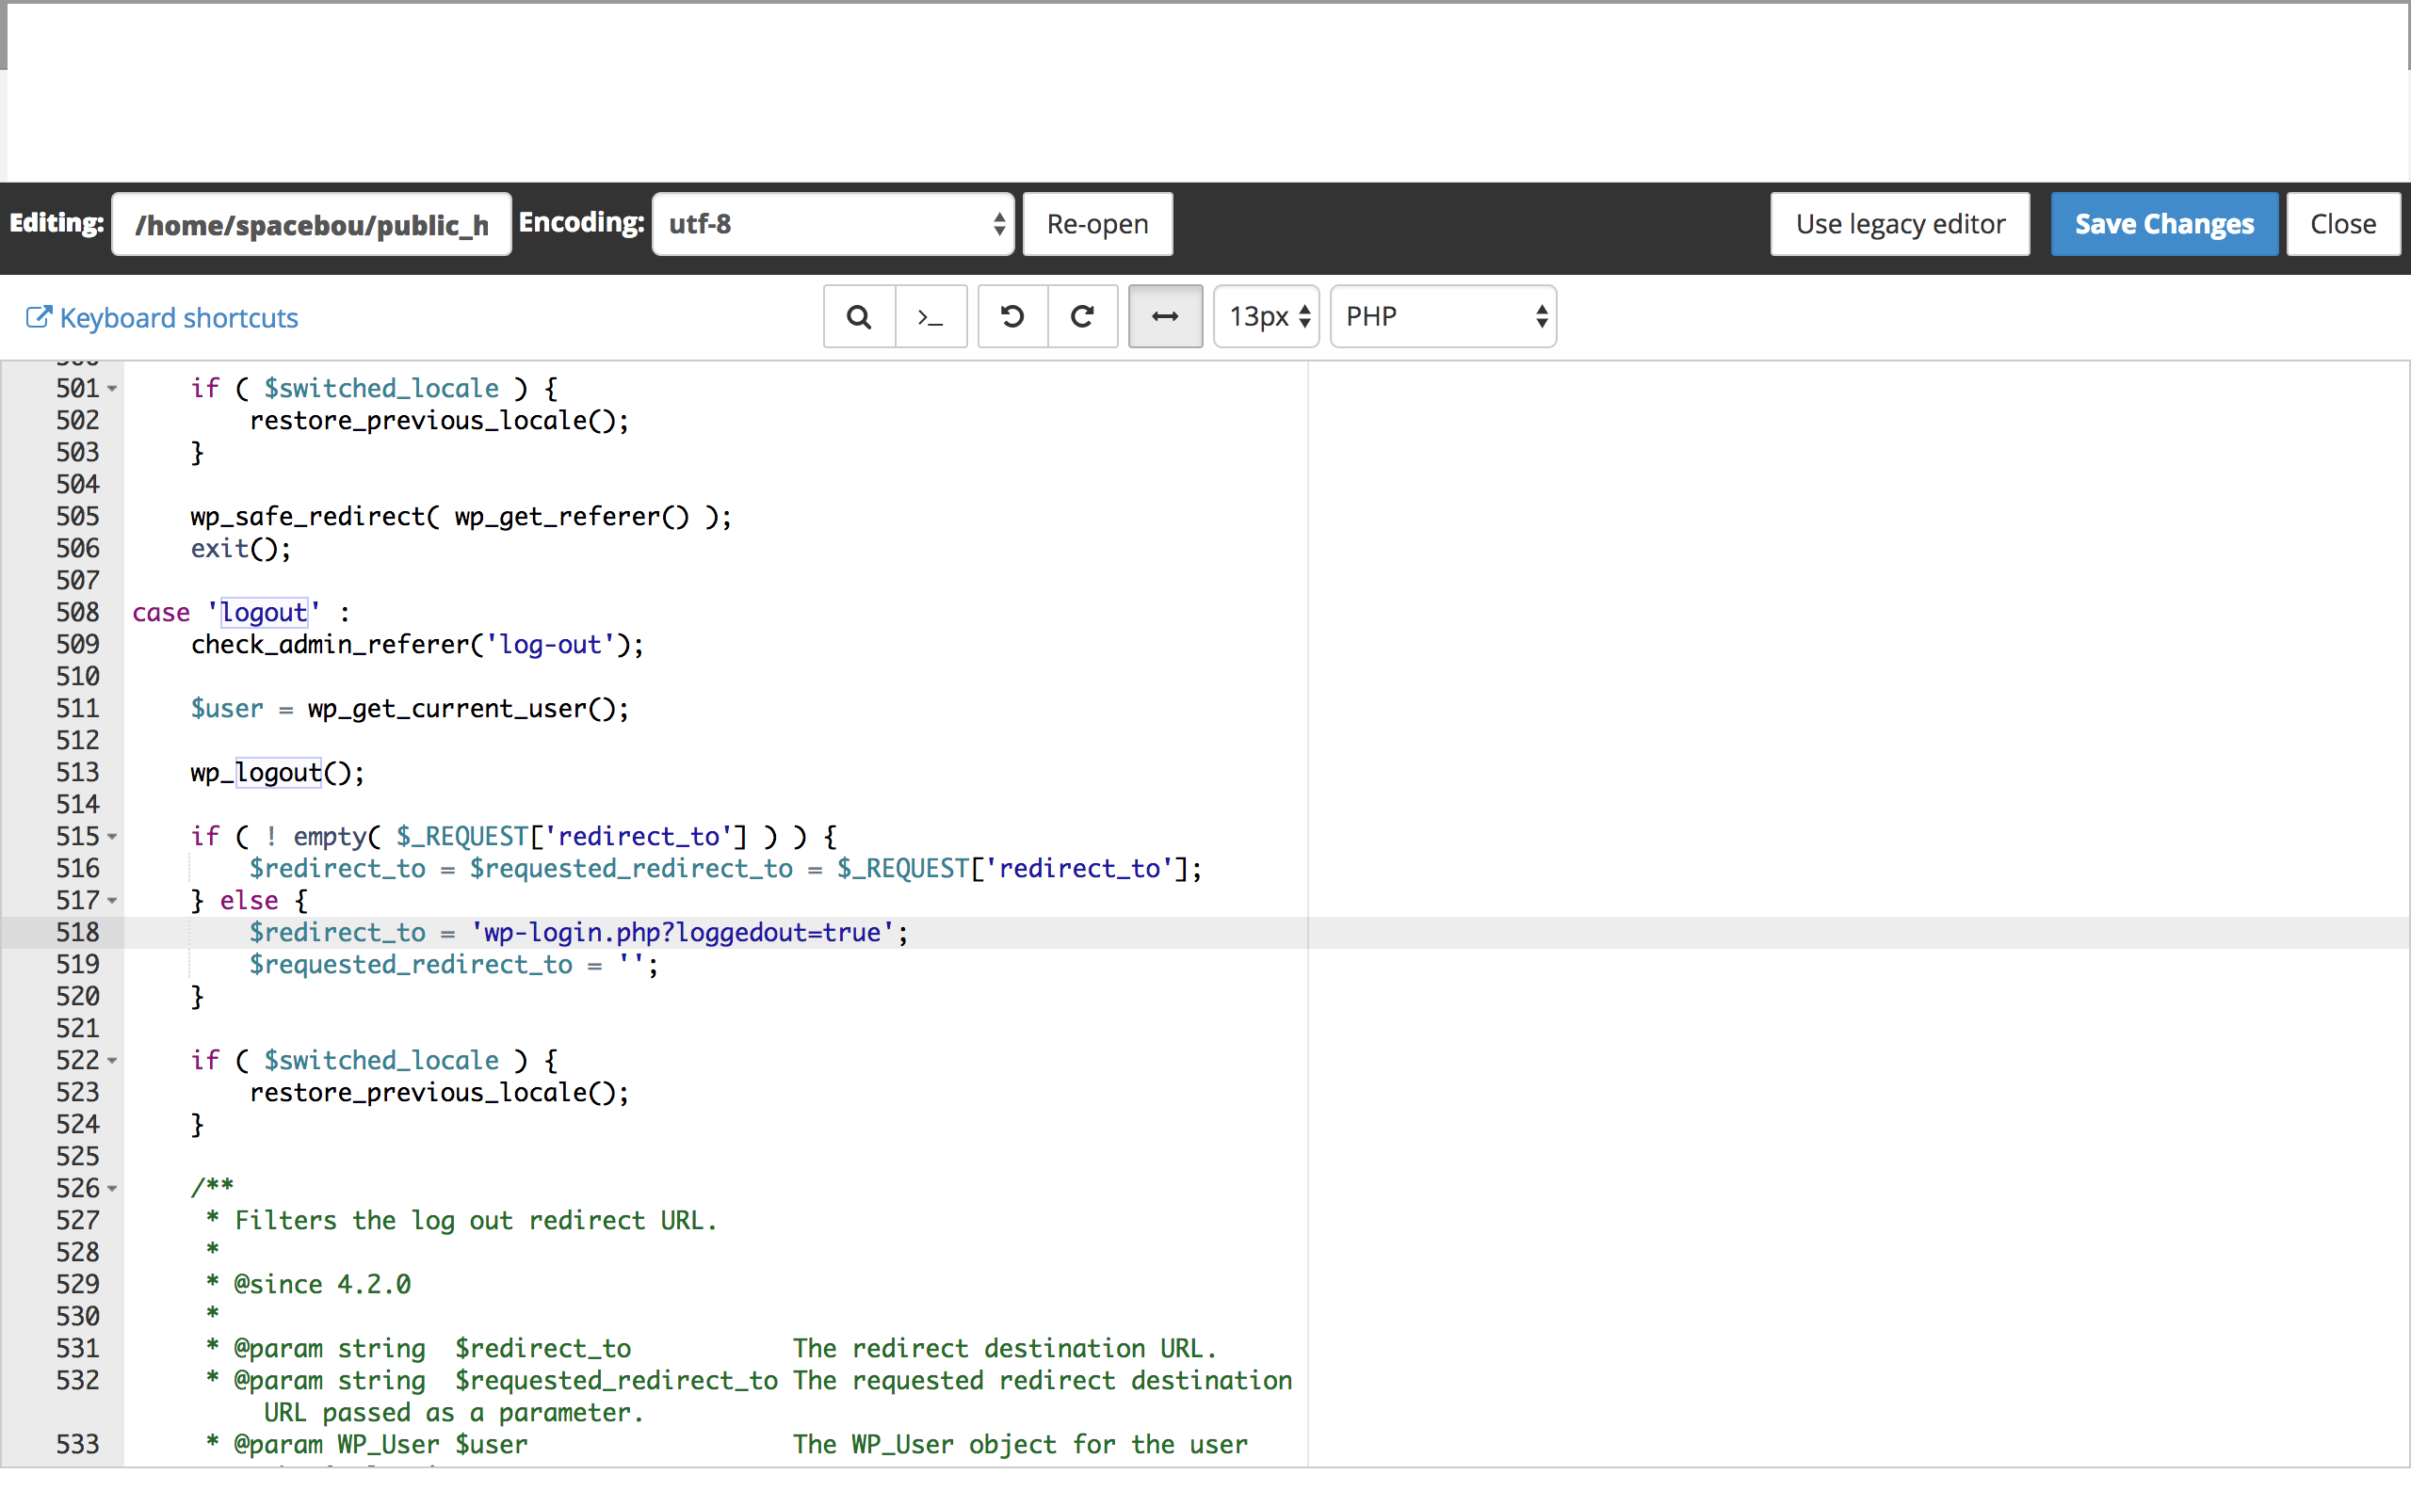Open the PHP language mode dropdown
This screenshot has width=2411, height=1506.
coord(1444,317)
